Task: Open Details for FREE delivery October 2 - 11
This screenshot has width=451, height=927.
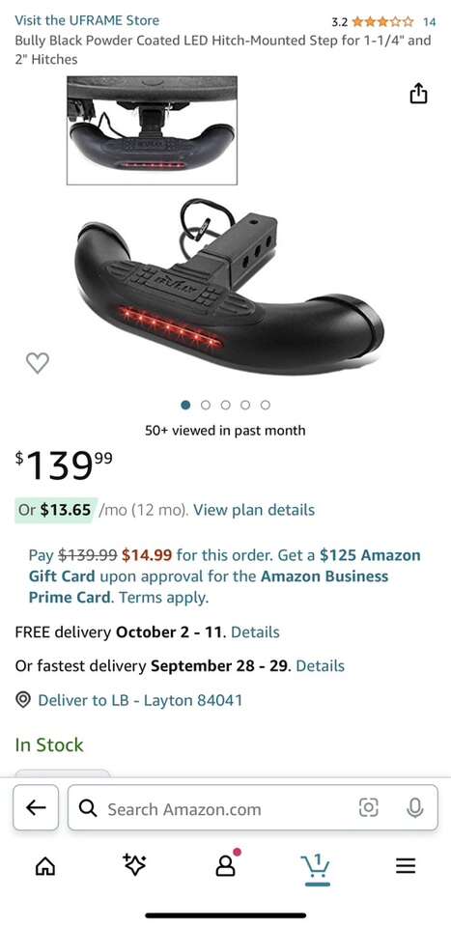Action: pyautogui.click(x=255, y=632)
